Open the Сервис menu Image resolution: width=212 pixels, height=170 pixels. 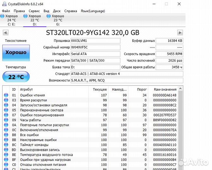[34, 11]
